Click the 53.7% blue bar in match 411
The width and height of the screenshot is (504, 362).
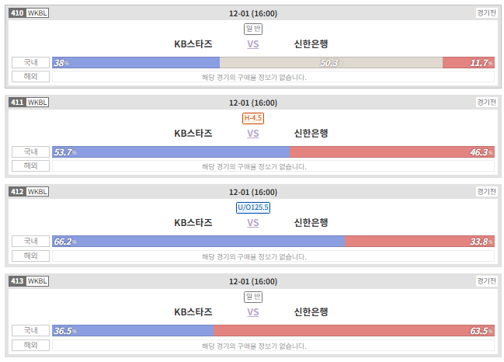click(171, 152)
